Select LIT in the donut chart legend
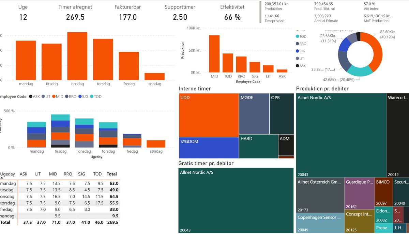409x238 pixels. 300,58
